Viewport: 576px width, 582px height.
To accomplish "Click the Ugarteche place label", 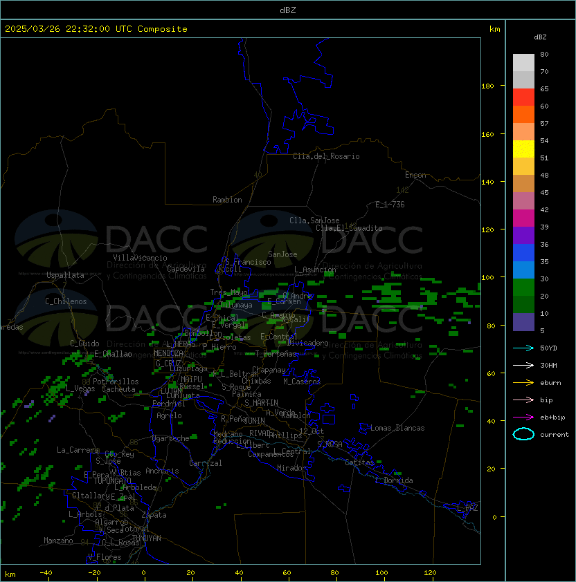I will [x=171, y=438].
